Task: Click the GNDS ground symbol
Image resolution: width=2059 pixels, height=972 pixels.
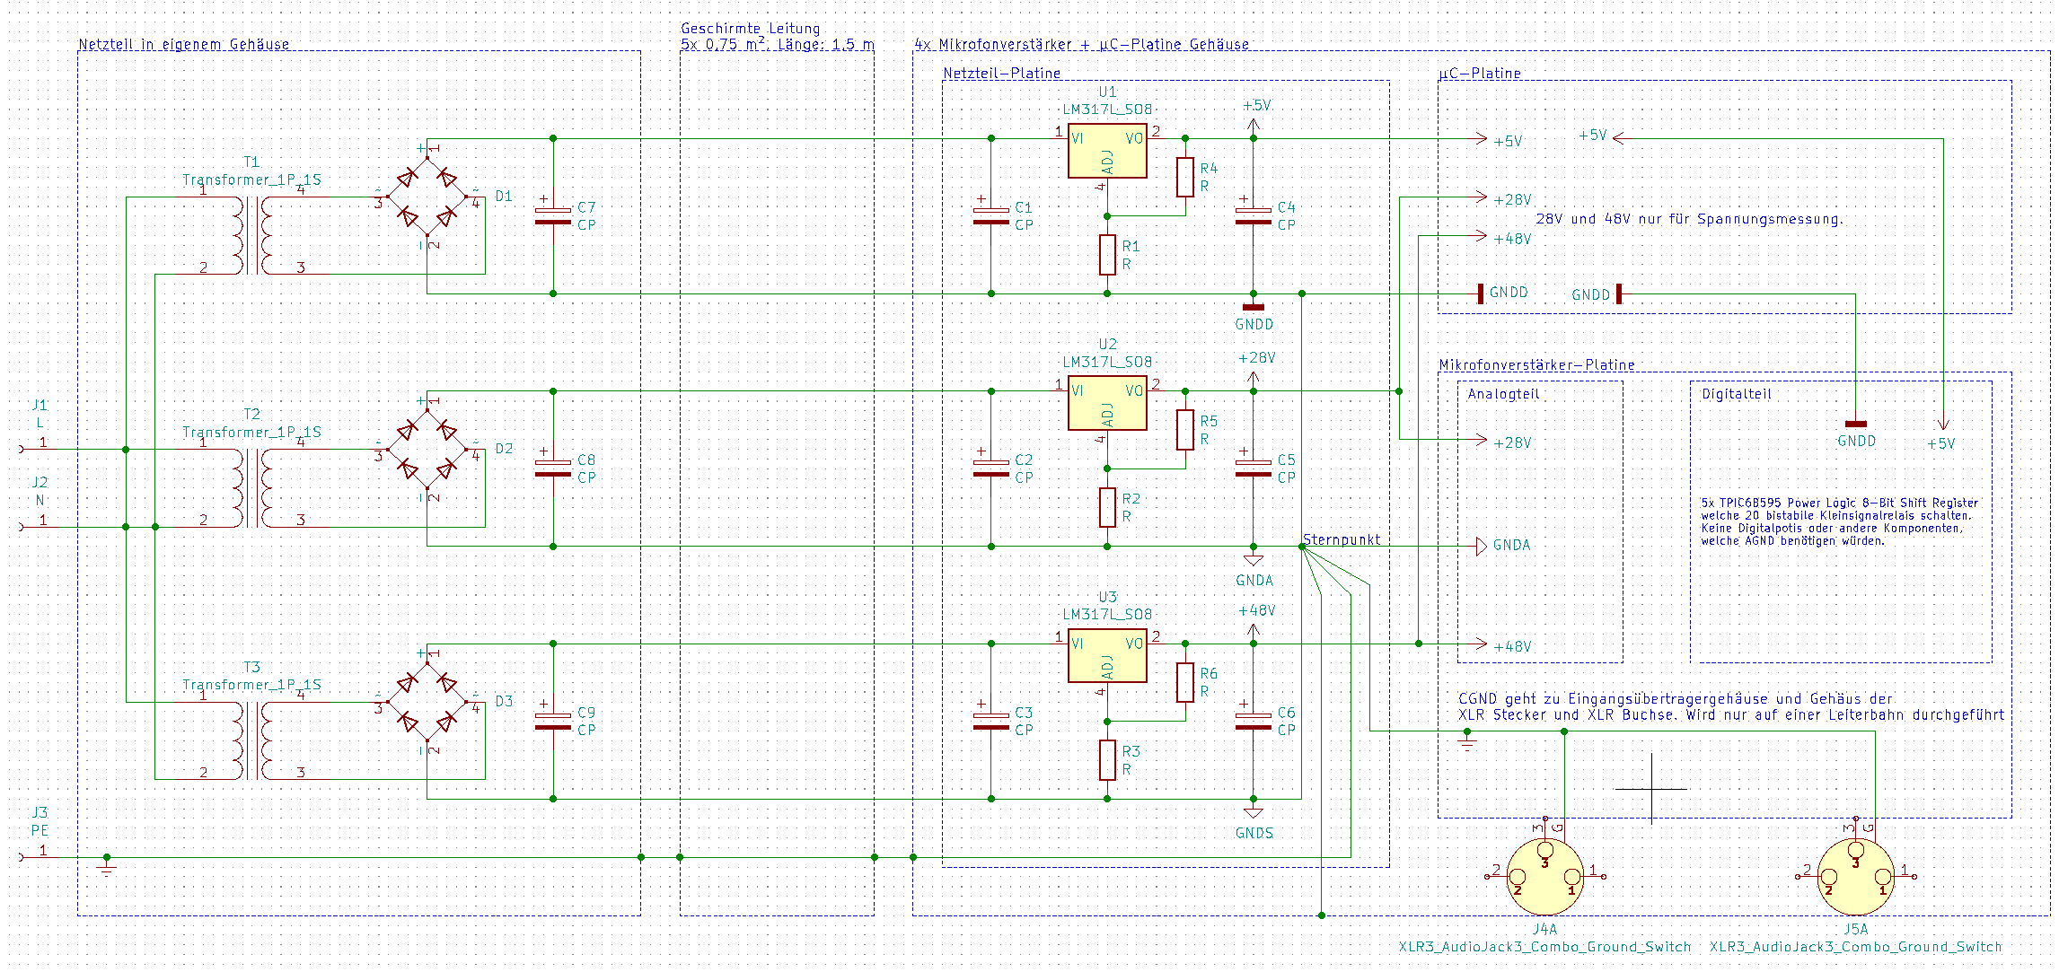Action: pyautogui.click(x=1254, y=813)
